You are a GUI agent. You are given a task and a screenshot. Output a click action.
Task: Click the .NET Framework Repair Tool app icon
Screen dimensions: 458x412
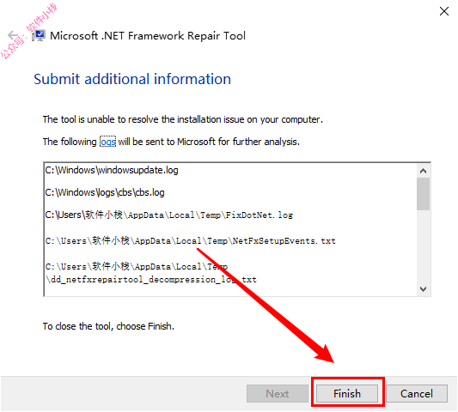39,35
